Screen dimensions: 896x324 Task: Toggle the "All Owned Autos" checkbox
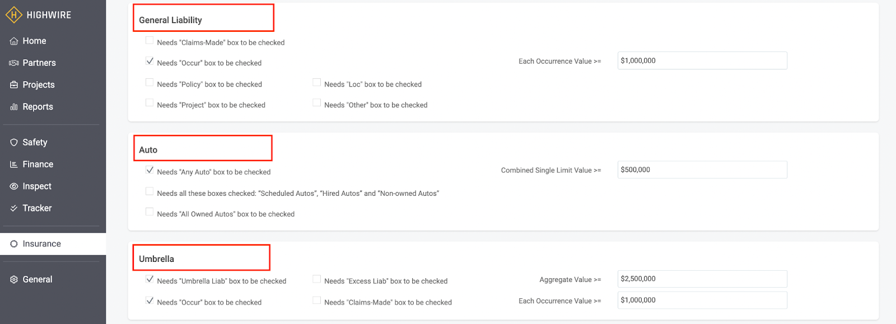click(150, 212)
